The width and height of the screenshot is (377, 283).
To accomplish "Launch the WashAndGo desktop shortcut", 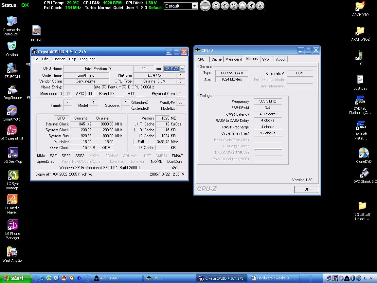I will click(12, 255).
